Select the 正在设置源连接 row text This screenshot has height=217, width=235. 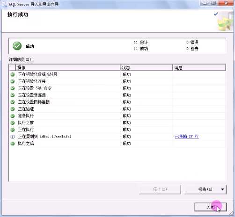(x=32, y=95)
